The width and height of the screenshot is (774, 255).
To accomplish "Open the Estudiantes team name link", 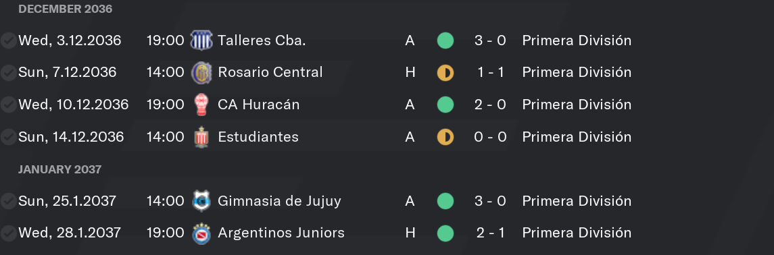I will [x=258, y=136].
